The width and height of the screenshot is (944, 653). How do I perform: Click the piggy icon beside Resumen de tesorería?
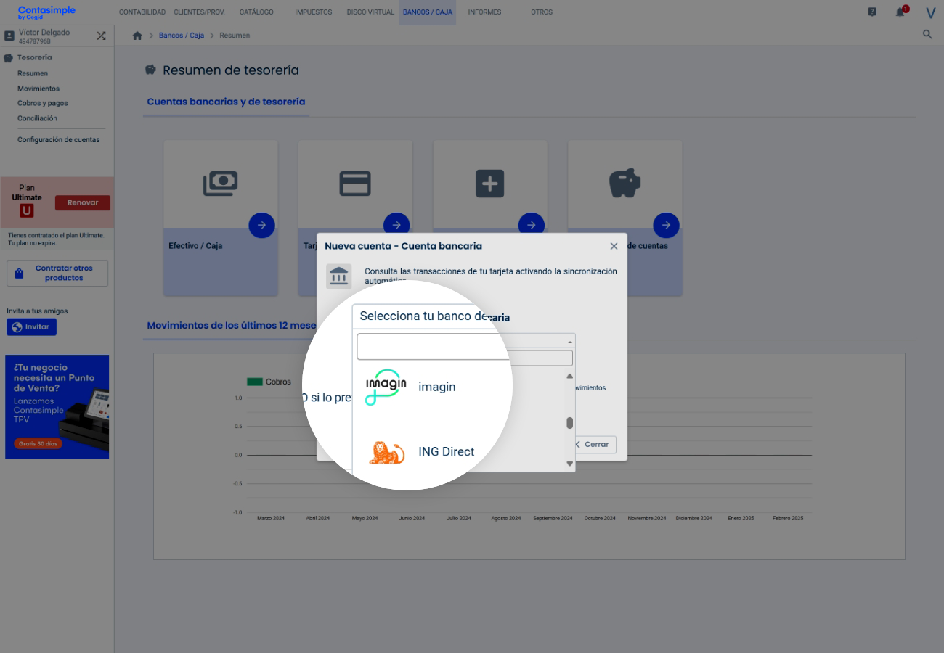coord(151,70)
